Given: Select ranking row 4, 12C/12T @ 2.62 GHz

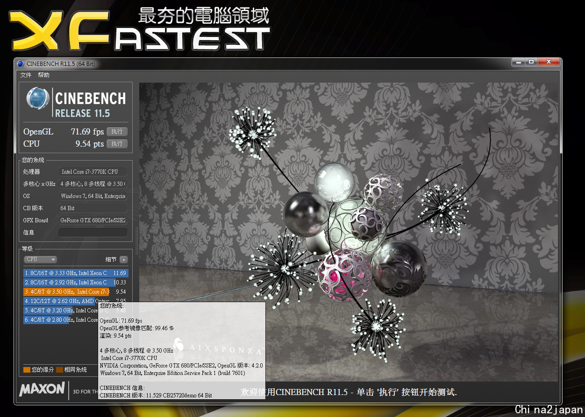Looking at the screenshot, I should click(x=76, y=300).
